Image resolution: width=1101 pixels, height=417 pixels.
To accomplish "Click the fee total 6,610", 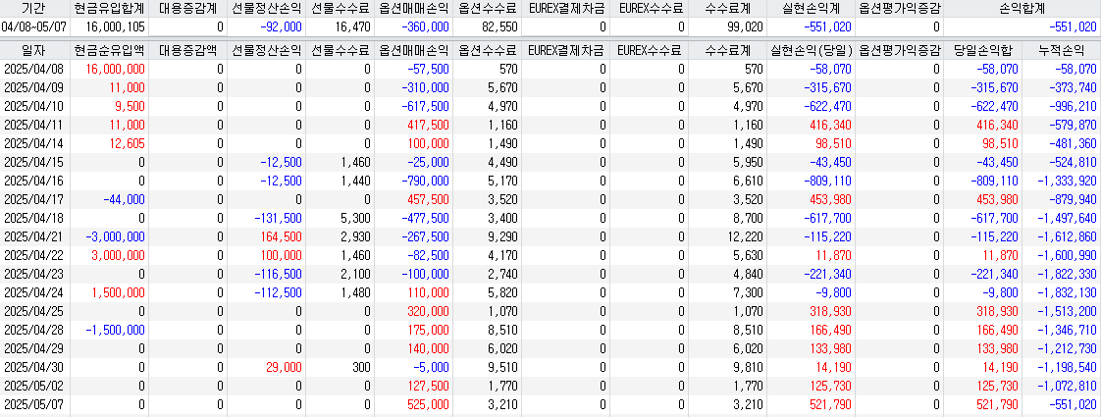I will [x=750, y=181].
